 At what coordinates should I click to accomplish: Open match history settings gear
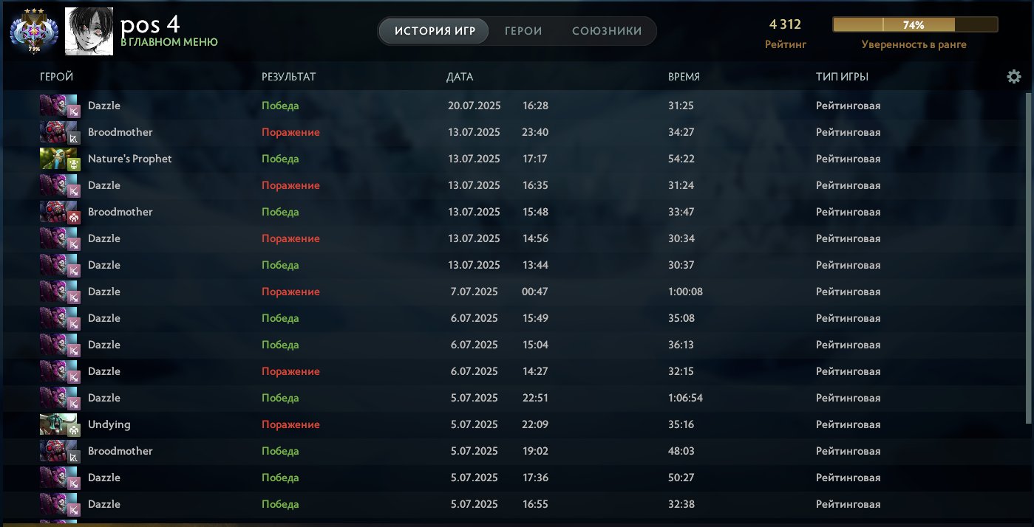(x=1014, y=77)
